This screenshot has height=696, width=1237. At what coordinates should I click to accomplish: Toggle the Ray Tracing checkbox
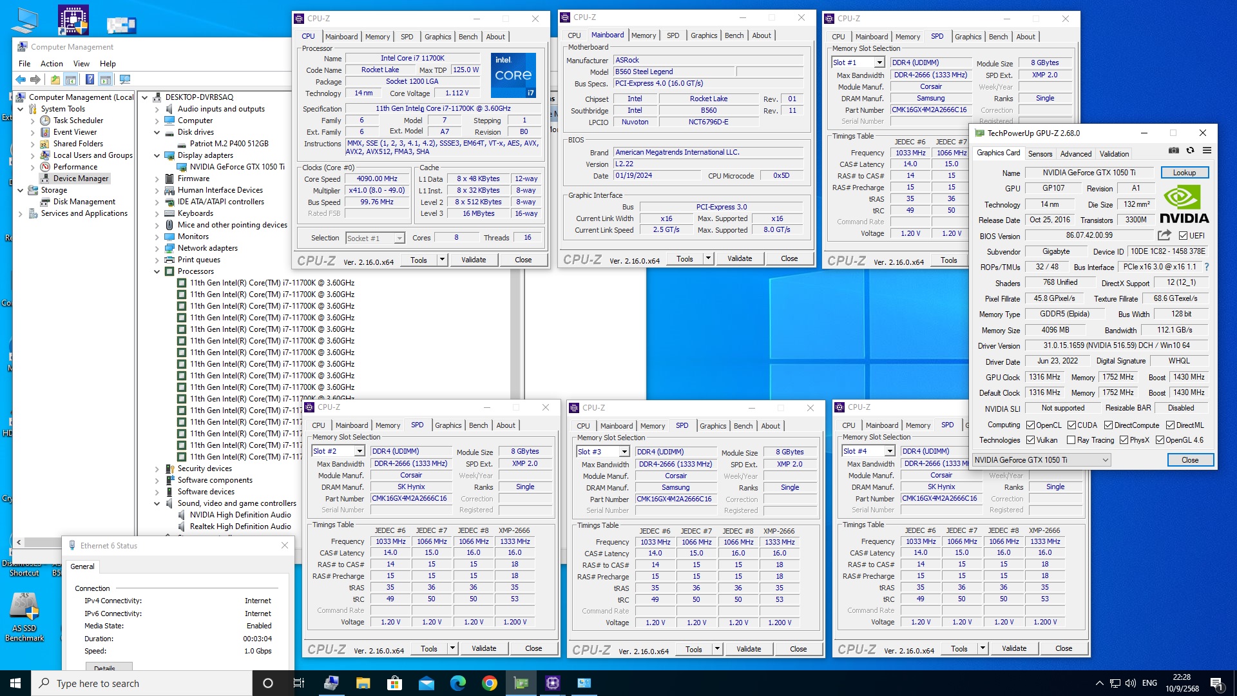click(1071, 440)
